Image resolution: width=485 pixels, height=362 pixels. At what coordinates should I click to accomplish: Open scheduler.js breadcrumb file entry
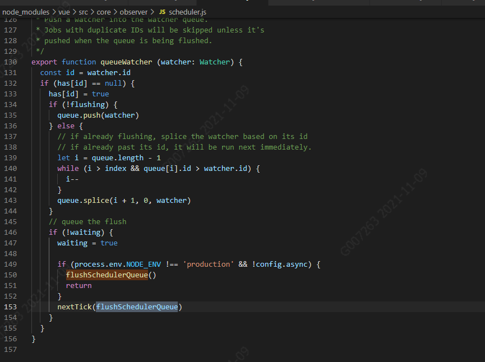point(187,12)
